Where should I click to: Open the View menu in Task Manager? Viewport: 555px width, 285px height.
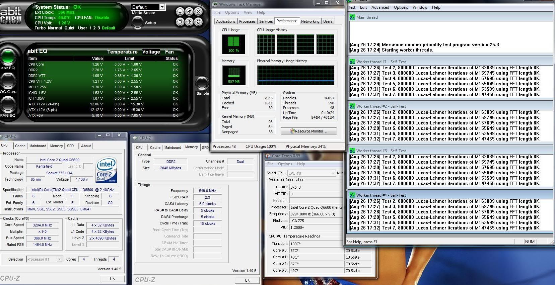(x=248, y=12)
